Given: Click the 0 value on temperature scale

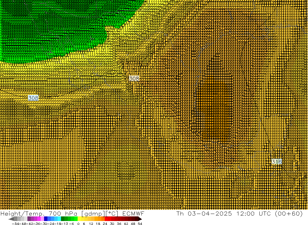Looking at the screenshot, I should [78, 224].
